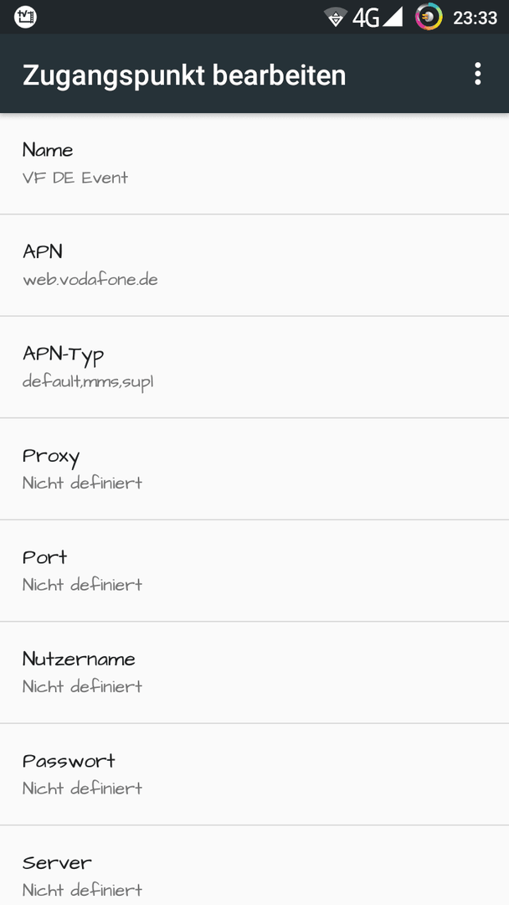Image resolution: width=509 pixels, height=905 pixels.
Task: Open the Nutzername setting
Action: pyautogui.click(x=254, y=672)
